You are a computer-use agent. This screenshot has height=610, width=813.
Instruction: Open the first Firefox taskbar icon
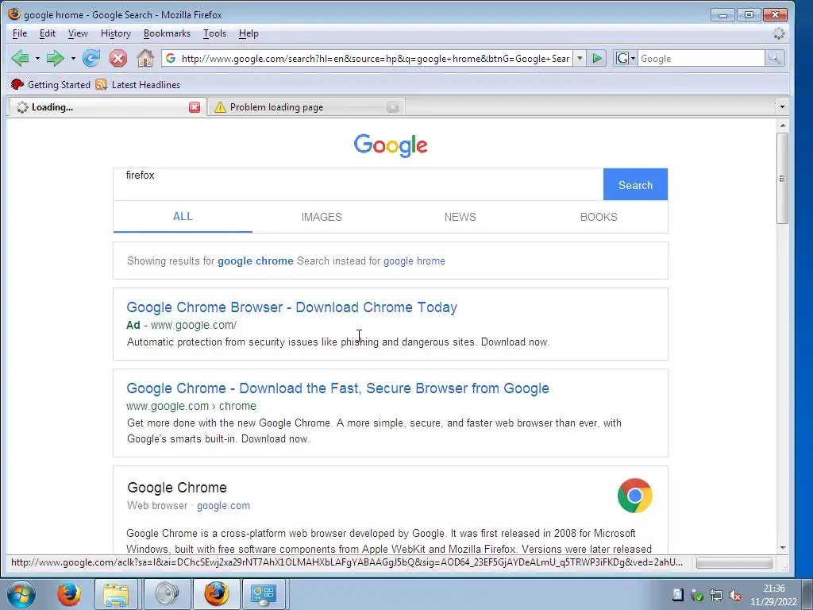(68, 594)
